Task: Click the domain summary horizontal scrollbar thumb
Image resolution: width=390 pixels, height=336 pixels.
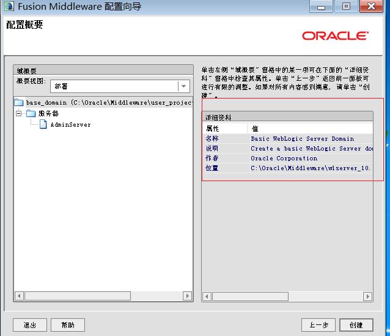Action: pyautogui.click(x=78, y=296)
